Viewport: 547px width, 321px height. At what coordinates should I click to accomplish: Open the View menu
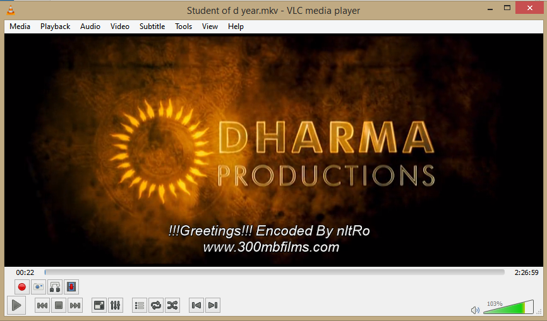point(210,26)
